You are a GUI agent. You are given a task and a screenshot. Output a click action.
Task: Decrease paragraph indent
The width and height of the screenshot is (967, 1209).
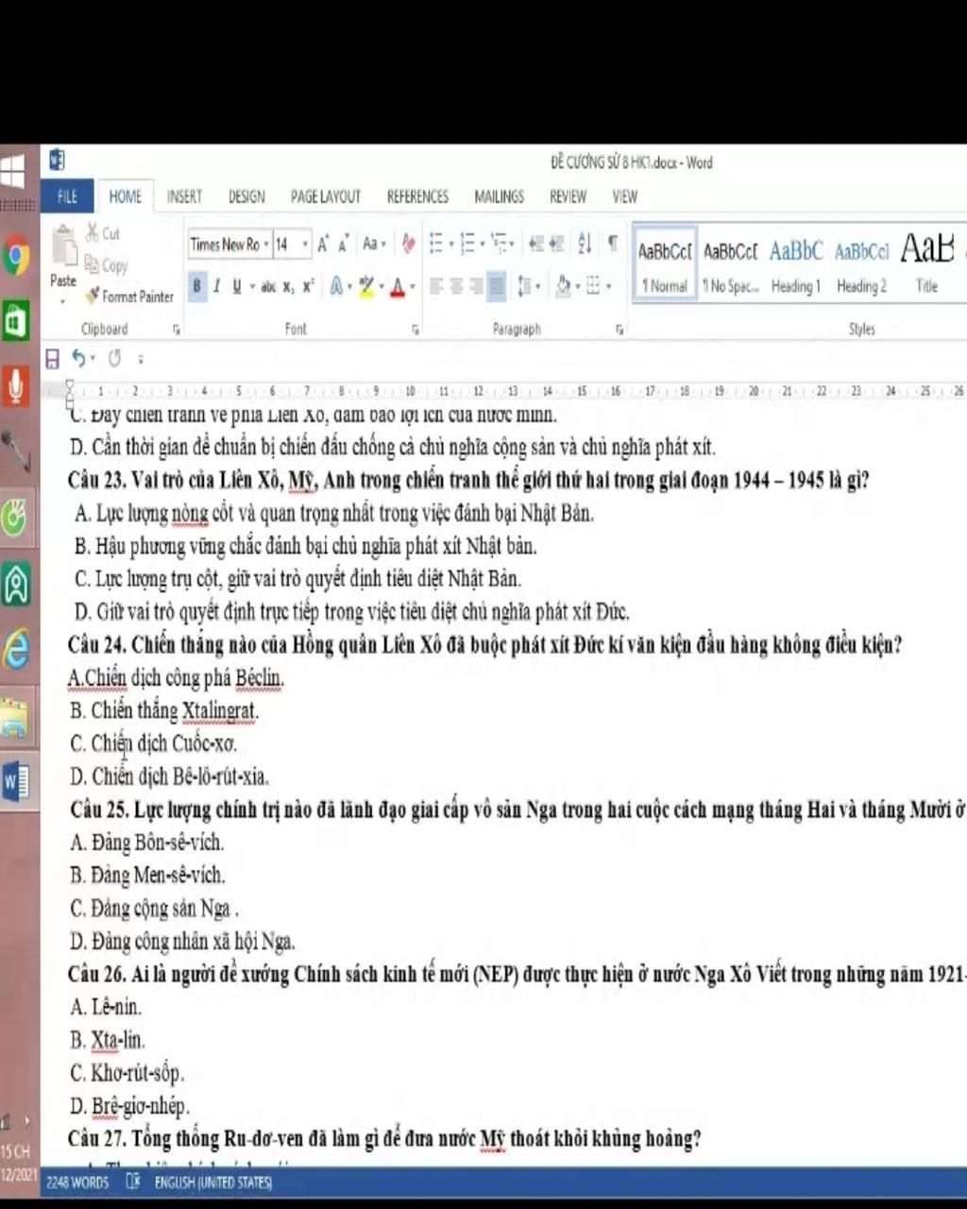536,245
